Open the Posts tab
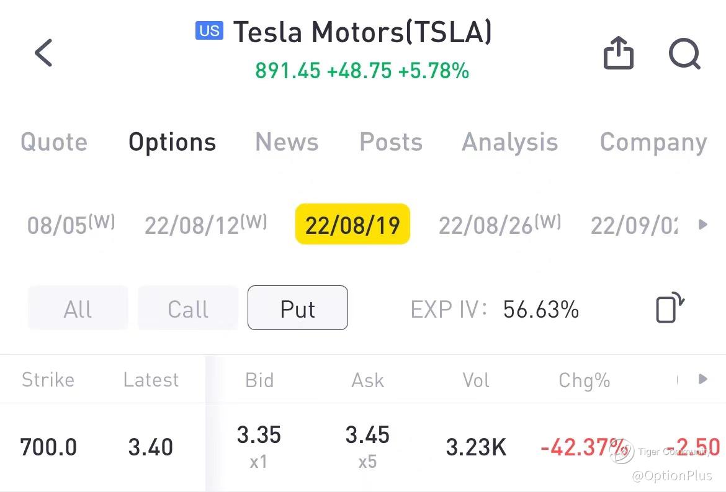Viewport: 726px width, 492px height. click(391, 143)
